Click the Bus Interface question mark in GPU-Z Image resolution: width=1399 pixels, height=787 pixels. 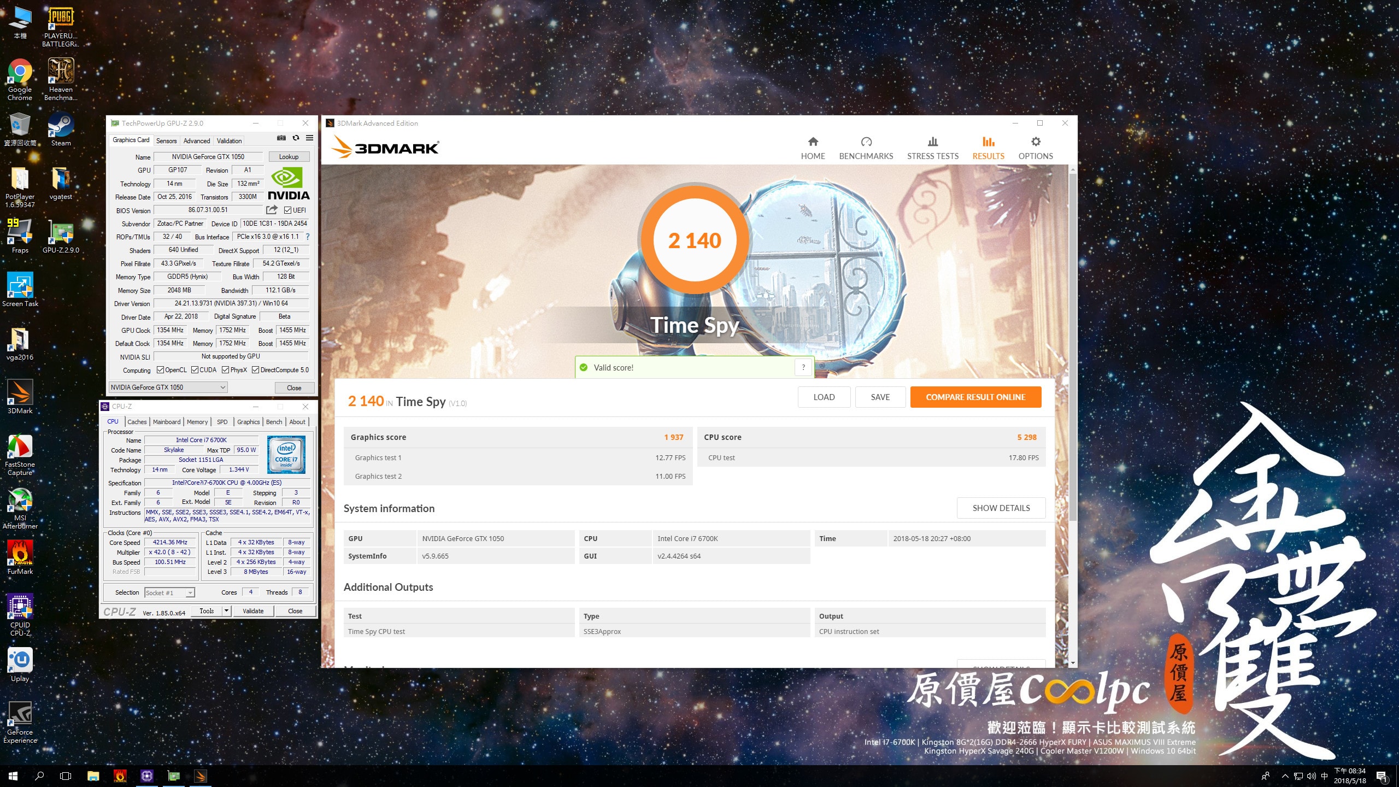click(308, 237)
